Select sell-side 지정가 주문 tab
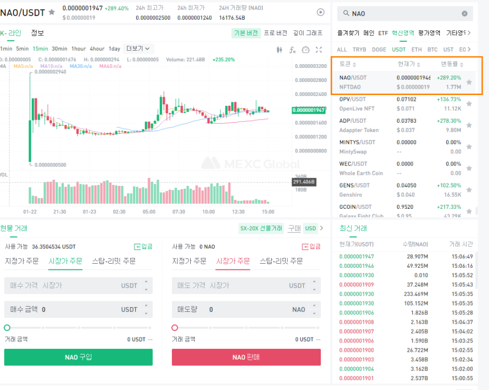Image resolution: width=489 pixels, height=390 pixels. 189,261
